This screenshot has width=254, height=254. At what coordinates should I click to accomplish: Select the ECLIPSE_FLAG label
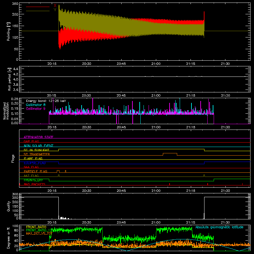[x=35, y=163]
